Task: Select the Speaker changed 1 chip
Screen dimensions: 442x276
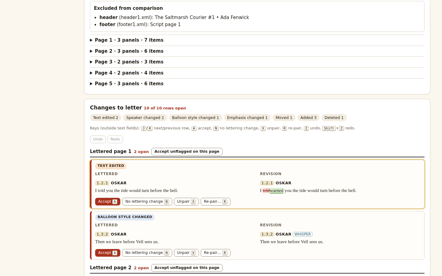Action: pyautogui.click(x=145, y=118)
